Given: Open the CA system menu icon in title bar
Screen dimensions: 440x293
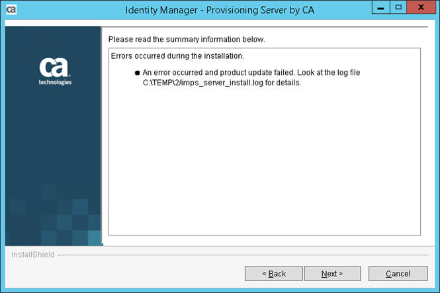Looking at the screenshot, I should pyautogui.click(x=11, y=10).
